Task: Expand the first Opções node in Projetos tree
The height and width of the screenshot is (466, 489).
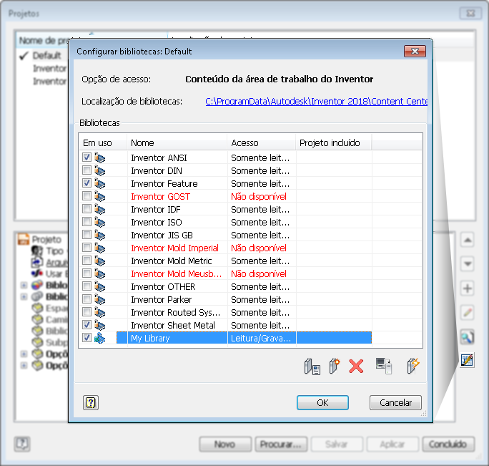Action: coord(24,354)
